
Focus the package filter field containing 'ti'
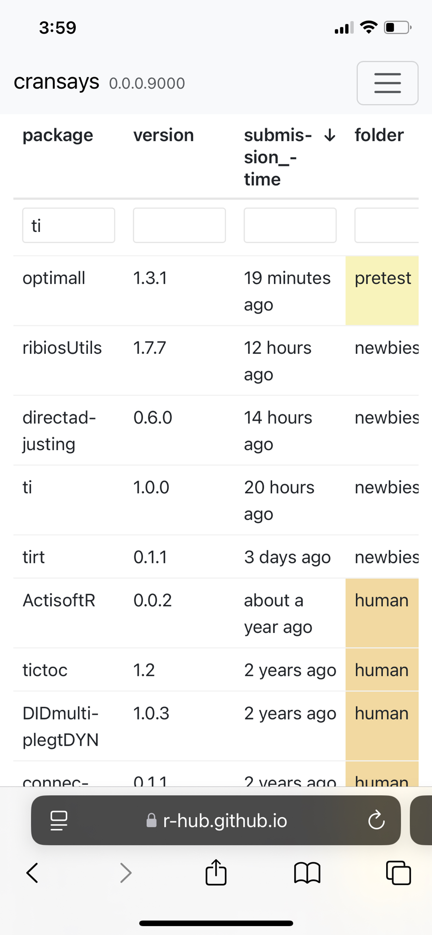pos(69,225)
